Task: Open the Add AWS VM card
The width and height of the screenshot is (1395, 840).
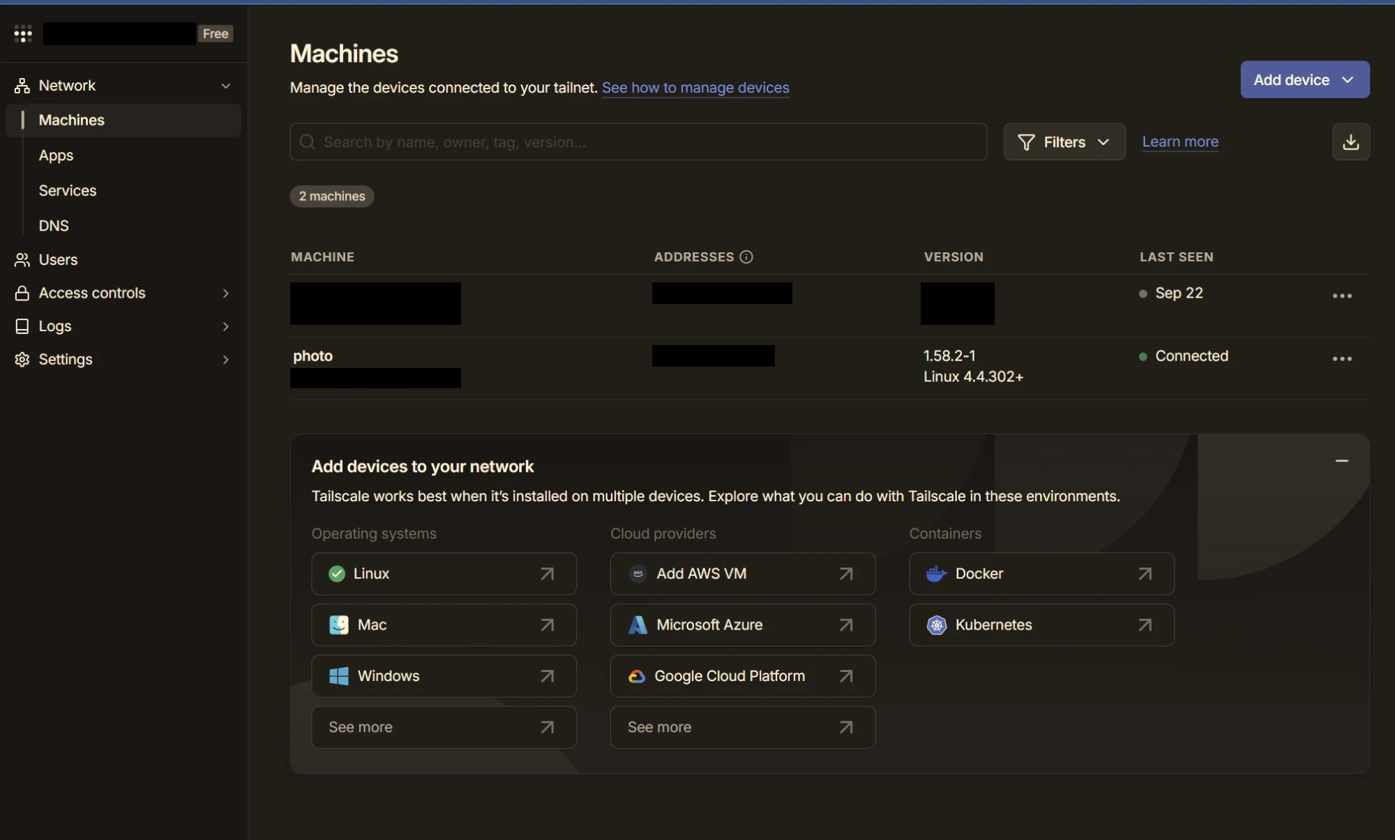Action: coord(743,574)
